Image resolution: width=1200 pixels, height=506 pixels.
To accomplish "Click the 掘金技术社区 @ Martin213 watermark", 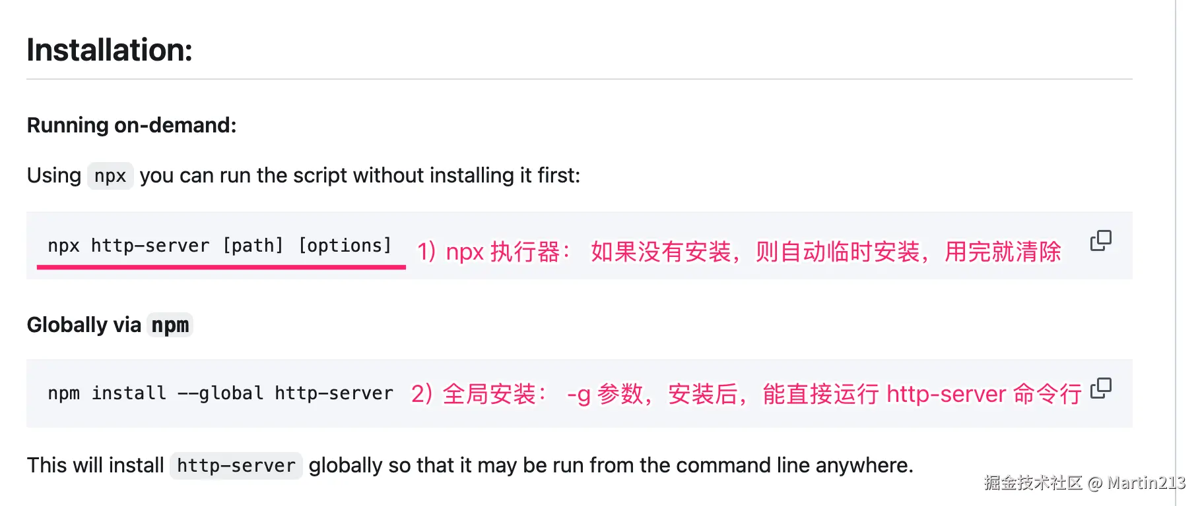I will coord(1084,483).
